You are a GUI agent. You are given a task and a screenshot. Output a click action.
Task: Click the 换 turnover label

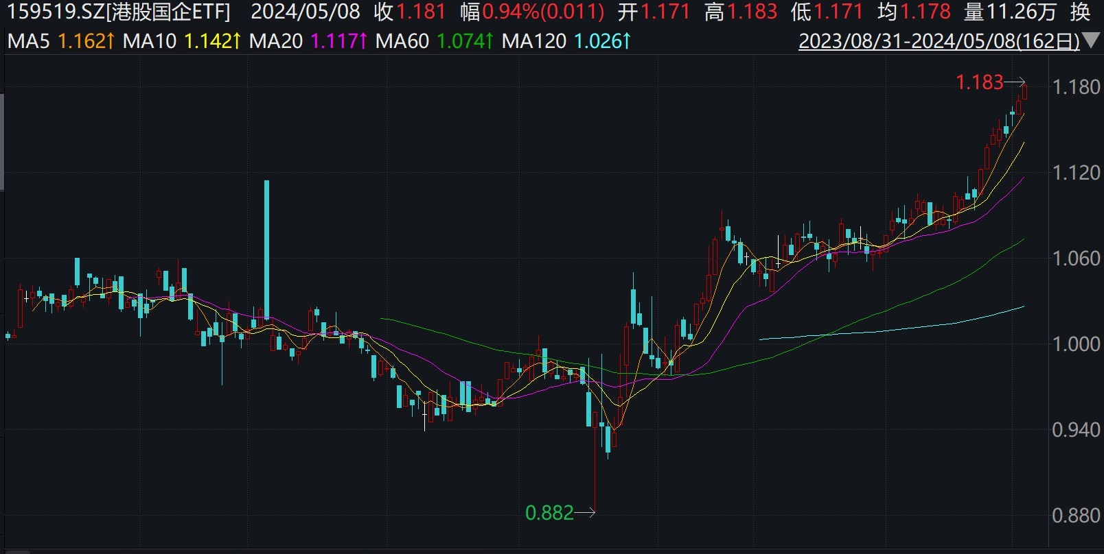click(x=1080, y=12)
